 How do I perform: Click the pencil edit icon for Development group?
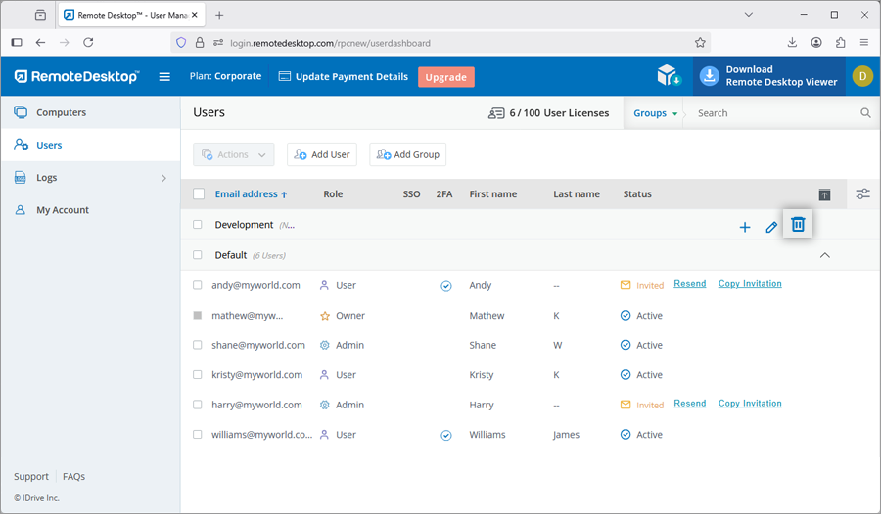tap(771, 227)
